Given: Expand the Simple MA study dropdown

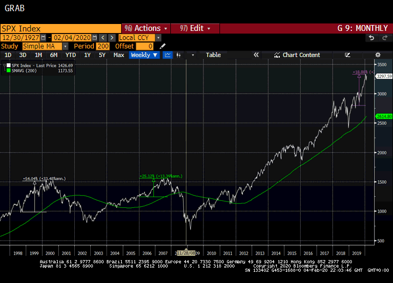Looking at the screenshot, I should point(65,46).
